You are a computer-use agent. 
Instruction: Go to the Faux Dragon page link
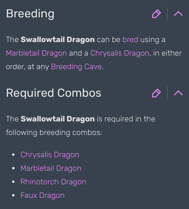click(x=43, y=195)
